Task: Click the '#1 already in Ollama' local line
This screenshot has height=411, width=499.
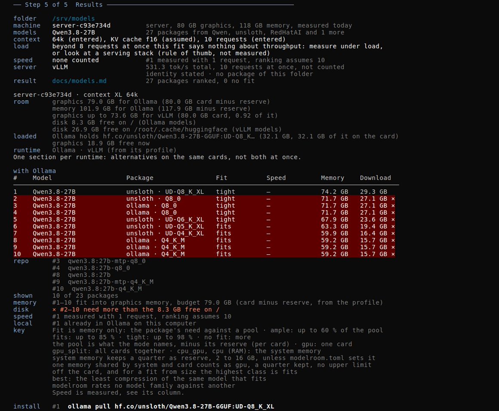Action: (124, 324)
